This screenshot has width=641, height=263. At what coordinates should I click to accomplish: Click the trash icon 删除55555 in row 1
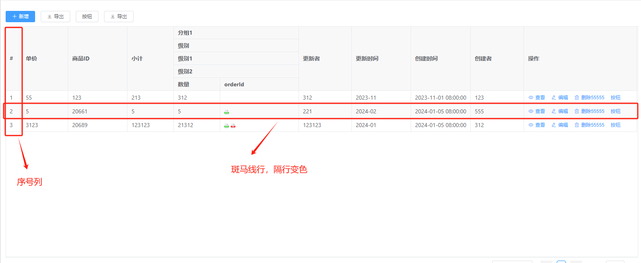tap(577, 98)
